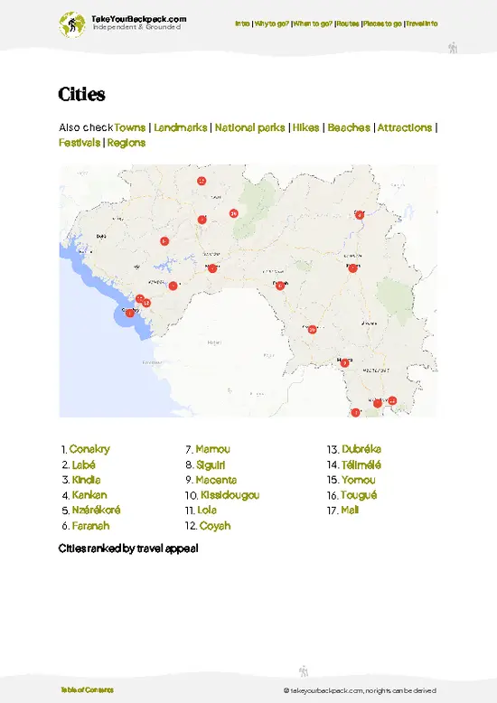
Task: Go to Routes in the header
Action: point(348,23)
